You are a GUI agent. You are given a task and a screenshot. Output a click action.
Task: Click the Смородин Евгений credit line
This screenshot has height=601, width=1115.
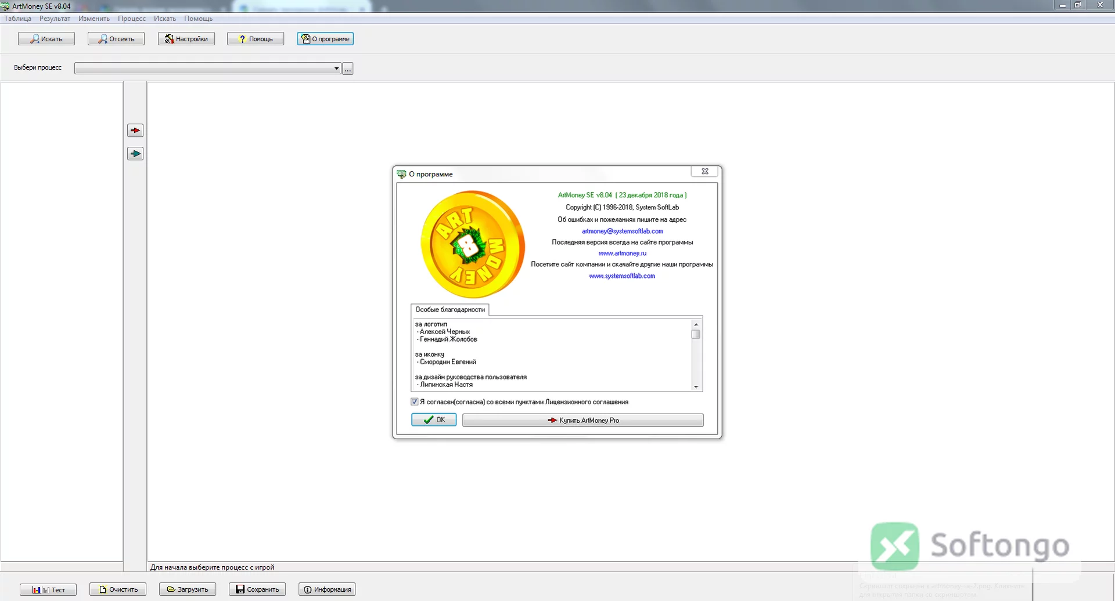447,362
